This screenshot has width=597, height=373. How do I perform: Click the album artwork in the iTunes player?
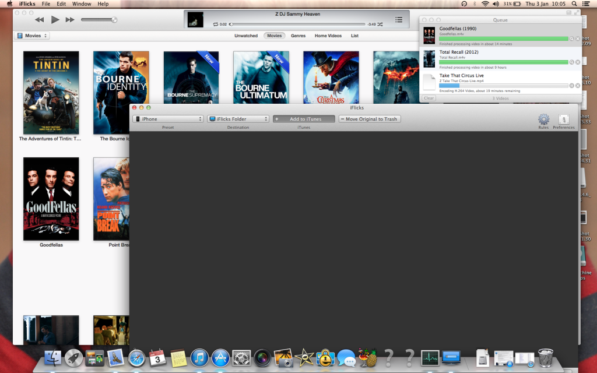coord(195,19)
